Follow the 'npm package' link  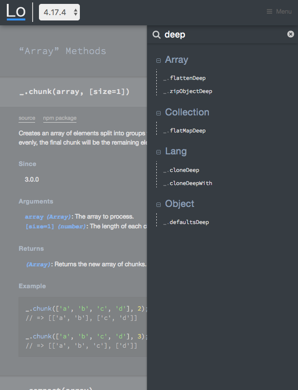60,118
